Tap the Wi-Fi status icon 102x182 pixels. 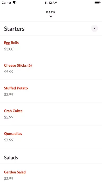point(14,3)
